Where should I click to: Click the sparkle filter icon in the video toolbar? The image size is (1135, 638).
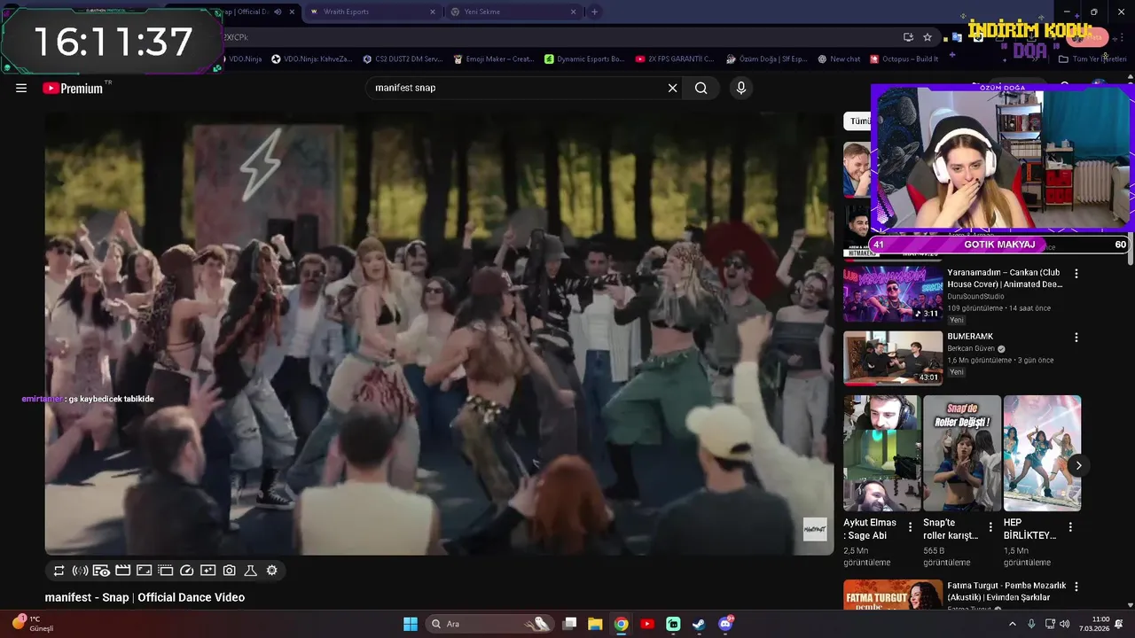207,571
